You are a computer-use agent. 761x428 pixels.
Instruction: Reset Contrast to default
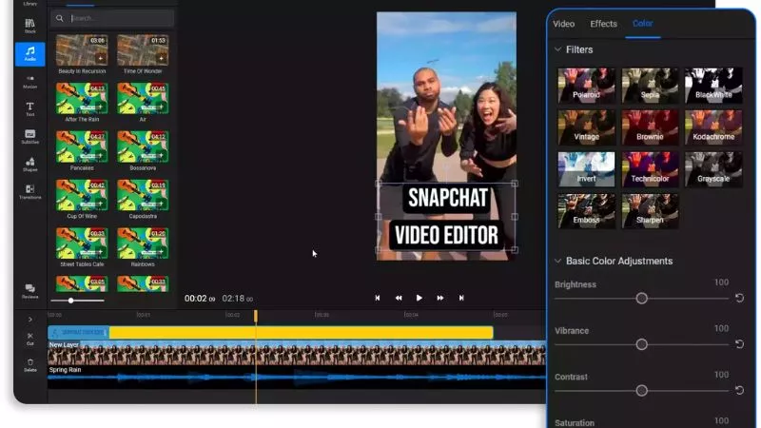[739, 390]
